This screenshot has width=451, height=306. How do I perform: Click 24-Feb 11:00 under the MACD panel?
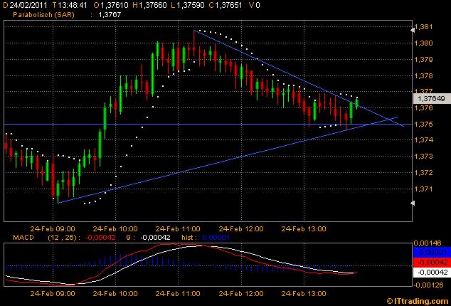178,294
